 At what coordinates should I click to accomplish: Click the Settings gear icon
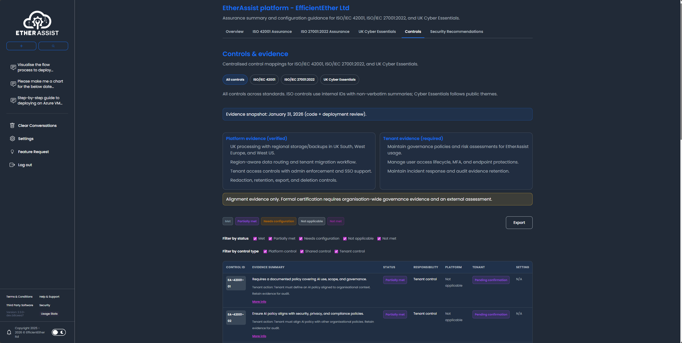[x=12, y=139]
